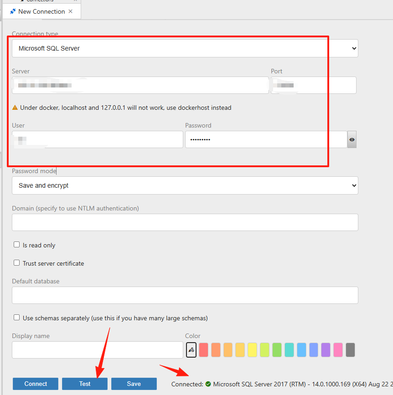This screenshot has height=395, width=393.
Task: Toggle Use schemas separately option
Action: 16,318
